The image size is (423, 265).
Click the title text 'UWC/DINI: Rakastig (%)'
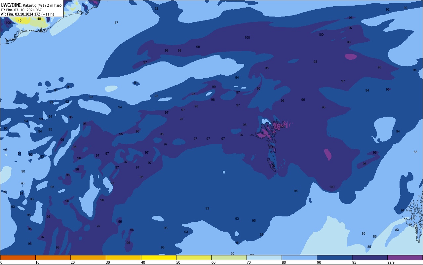(22, 5)
